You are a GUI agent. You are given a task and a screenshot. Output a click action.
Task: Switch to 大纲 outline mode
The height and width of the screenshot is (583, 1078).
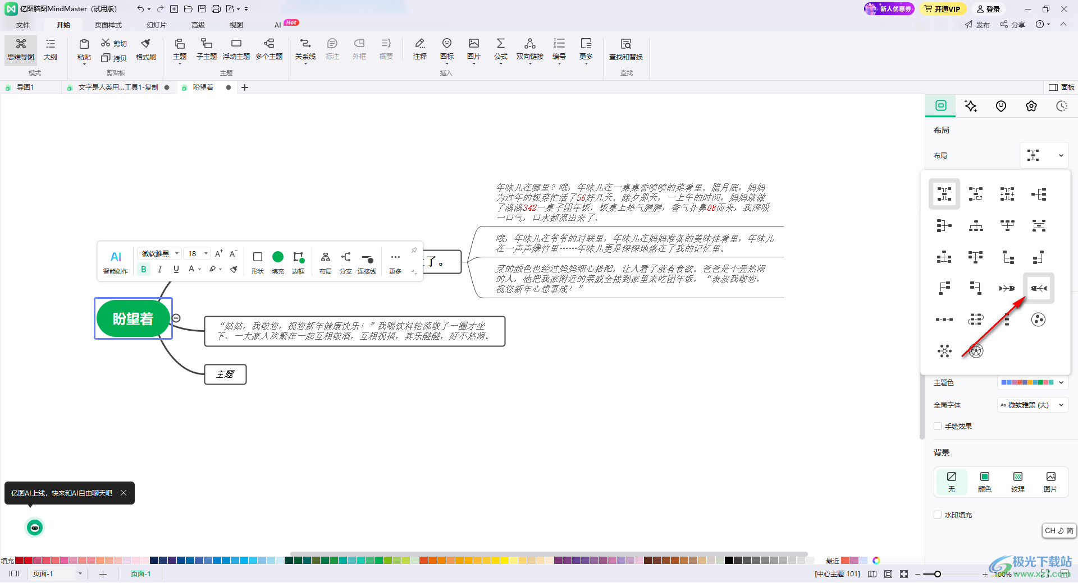tap(51, 50)
